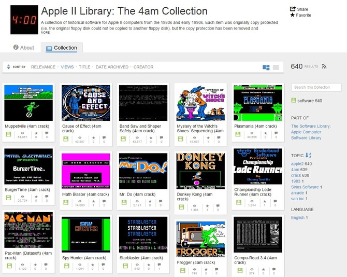Open The Software Library link

(311, 126)
